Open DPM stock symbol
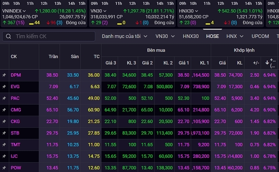The height and width of the screenshot is (172, 279). click(x=15, y=75)
